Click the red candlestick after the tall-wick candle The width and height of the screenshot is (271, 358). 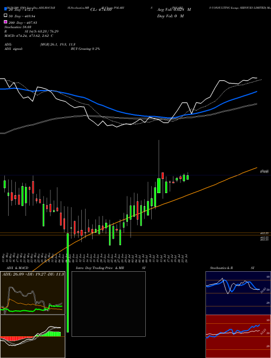coord(163,176)
